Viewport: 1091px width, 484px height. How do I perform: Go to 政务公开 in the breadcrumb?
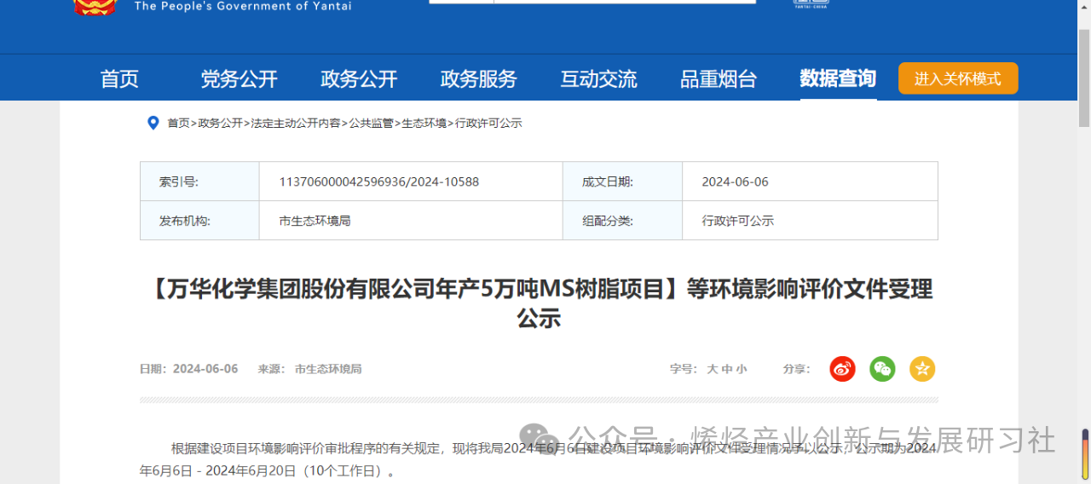(x=220, y=123)
